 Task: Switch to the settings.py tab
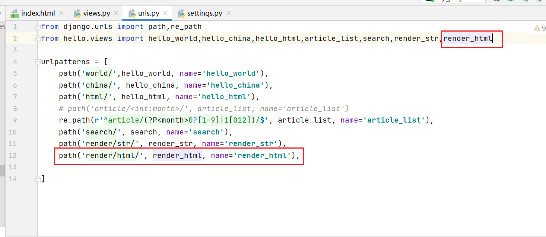pyautogui.click(x=204, y=13)
